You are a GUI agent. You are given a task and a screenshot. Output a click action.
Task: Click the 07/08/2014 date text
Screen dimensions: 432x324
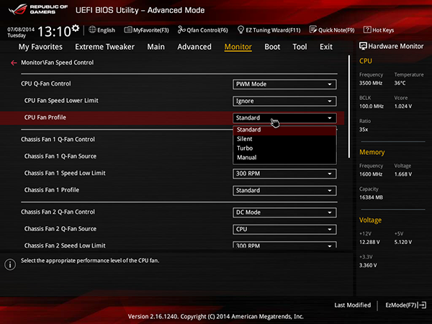click(x=21, y=30)
